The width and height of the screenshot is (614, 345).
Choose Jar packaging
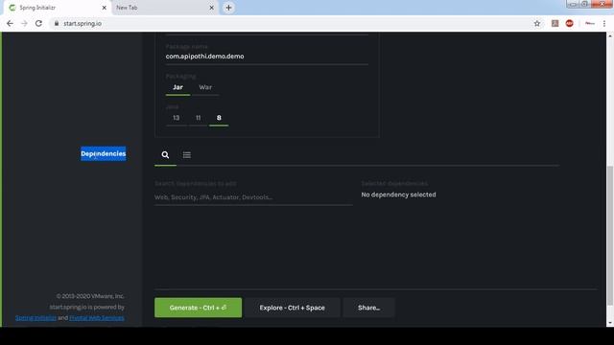177,87
